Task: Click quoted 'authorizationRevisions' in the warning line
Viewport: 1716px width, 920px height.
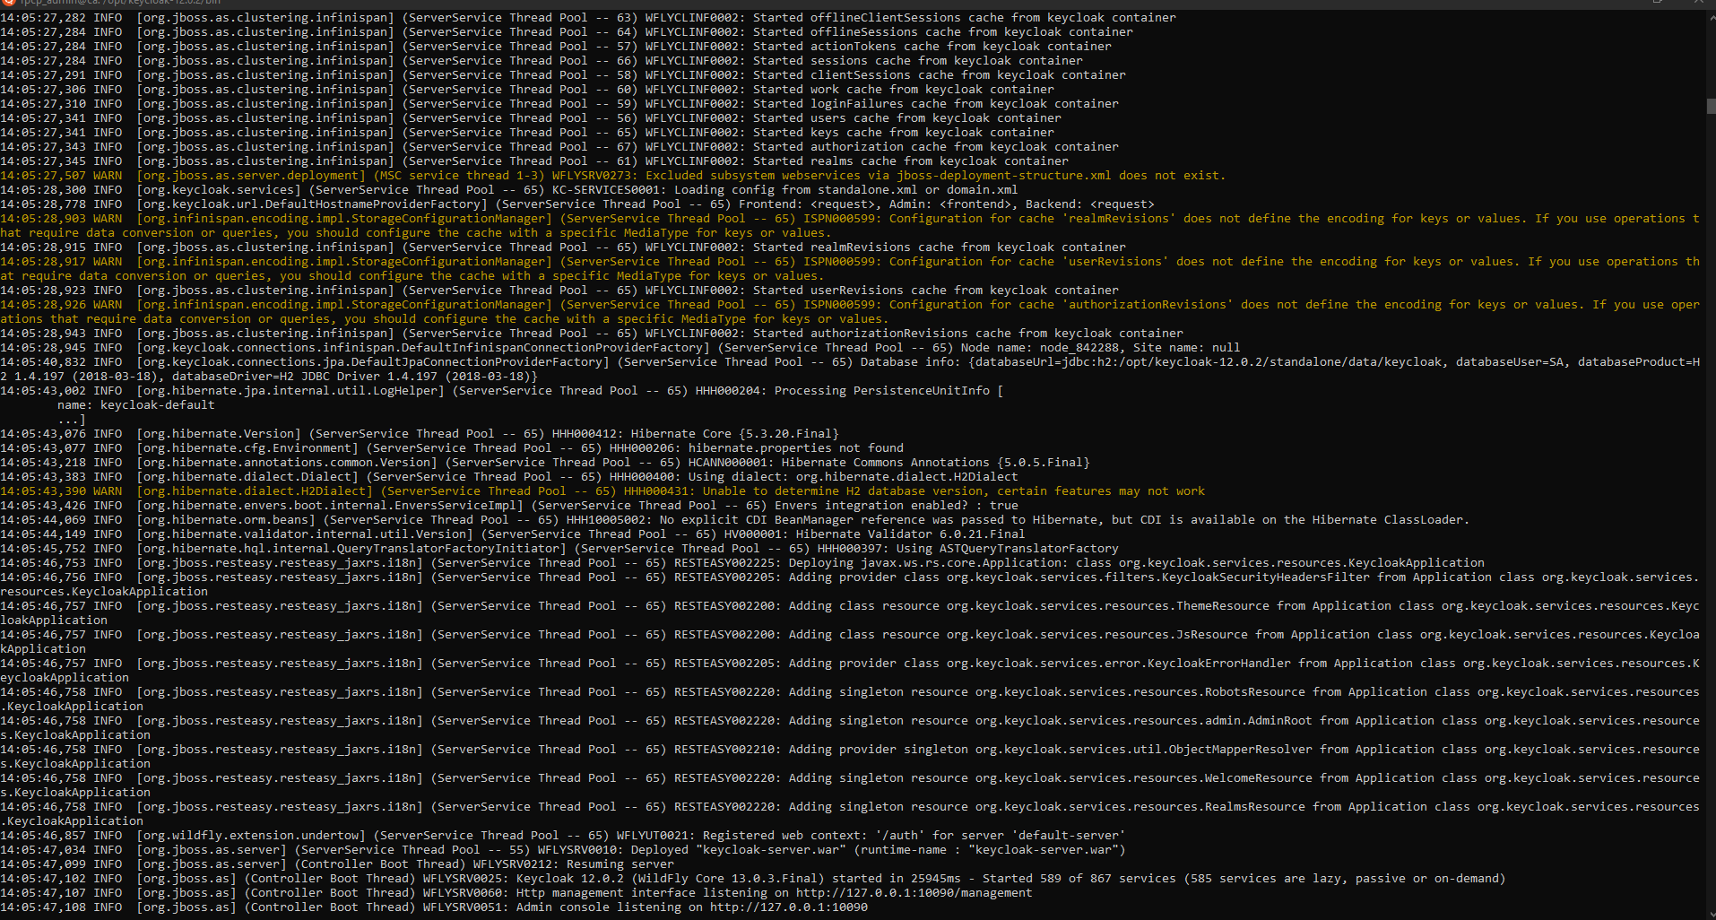Action: [1148, 304]
